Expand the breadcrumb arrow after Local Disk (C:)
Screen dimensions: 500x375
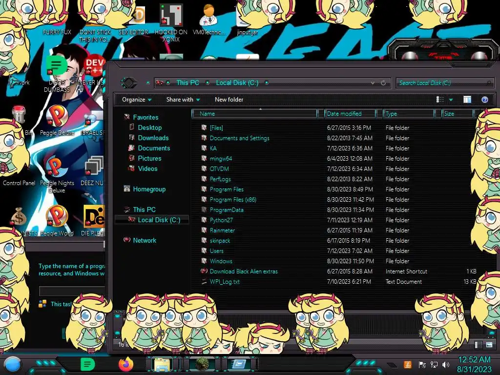[267, 83]
